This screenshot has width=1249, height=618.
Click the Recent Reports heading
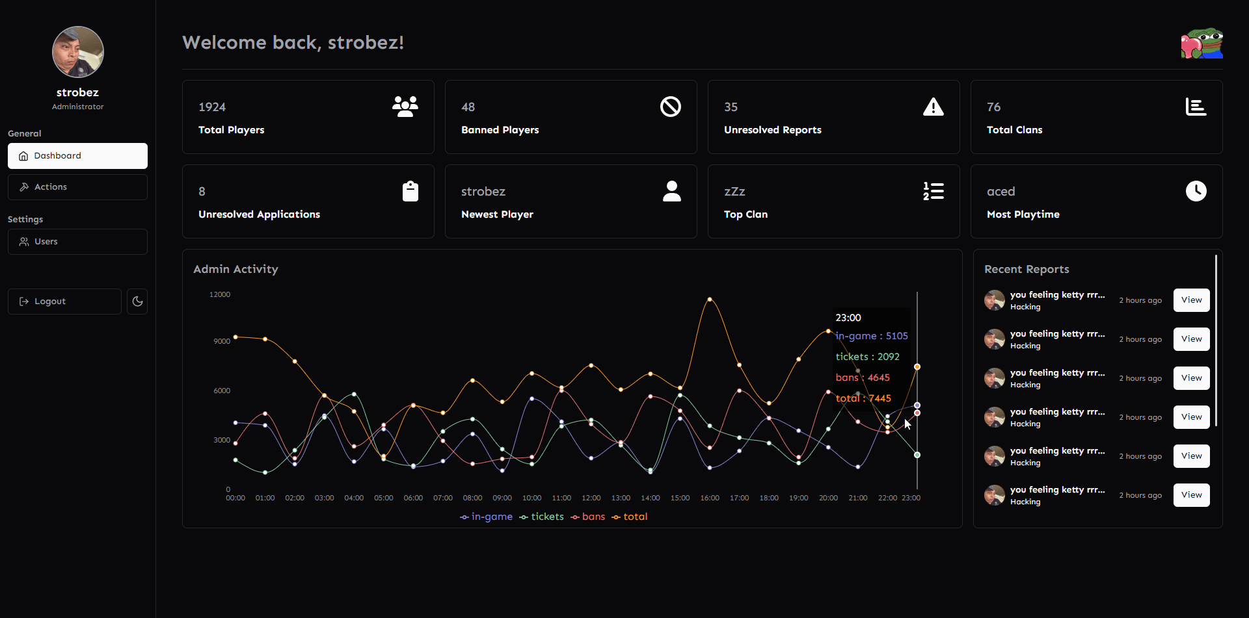(1027, 269)
